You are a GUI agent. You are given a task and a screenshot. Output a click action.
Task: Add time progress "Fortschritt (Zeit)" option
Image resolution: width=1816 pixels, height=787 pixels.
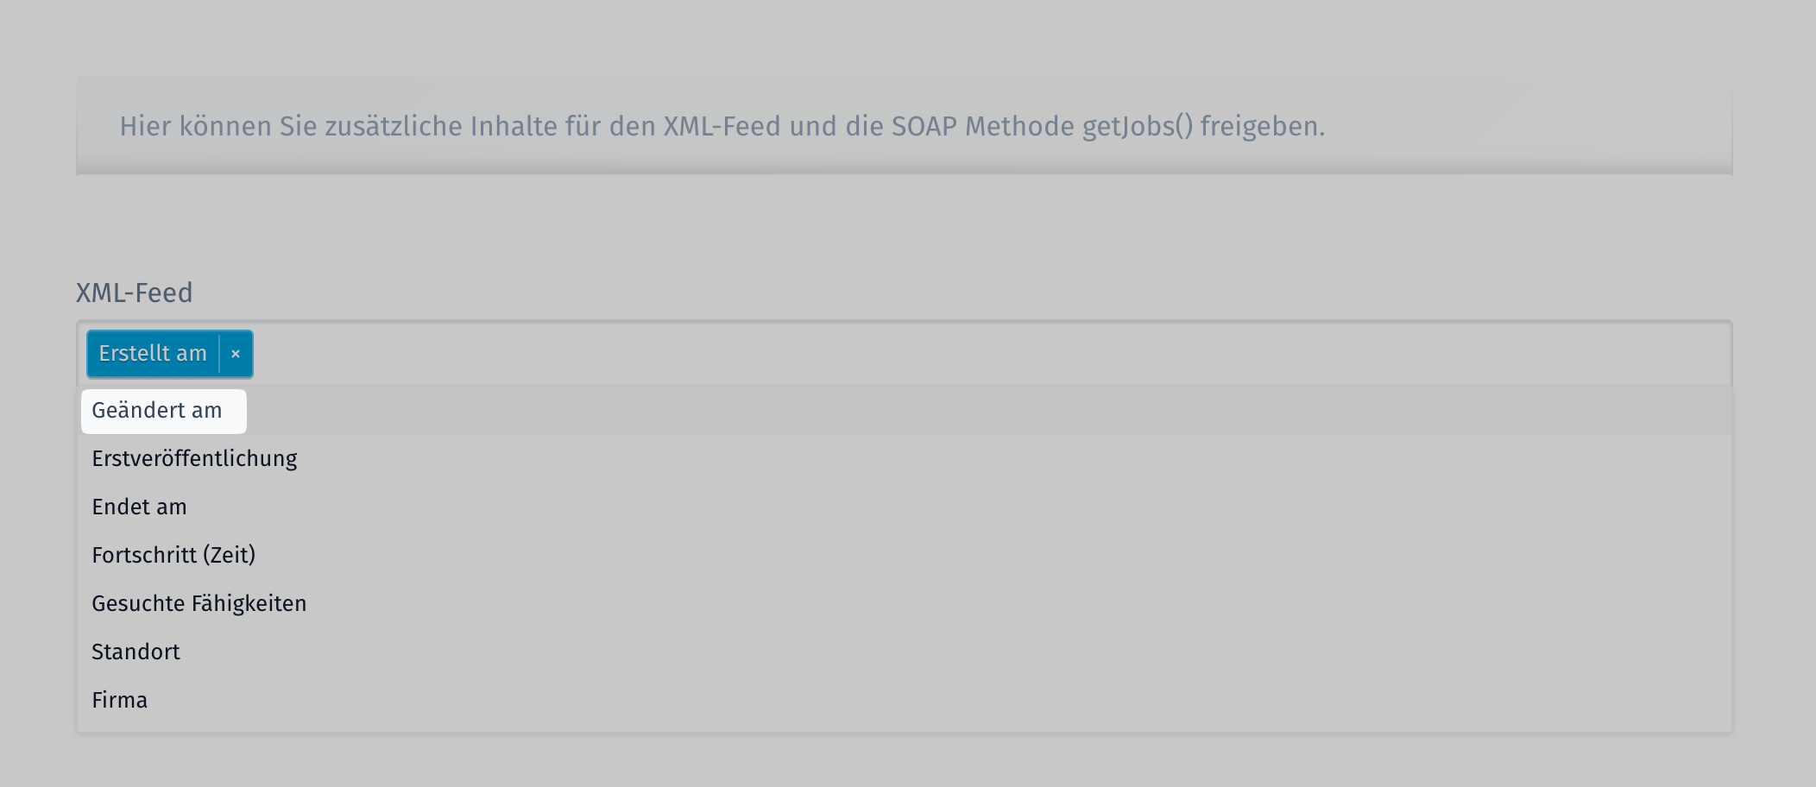[x=173, y=556]
